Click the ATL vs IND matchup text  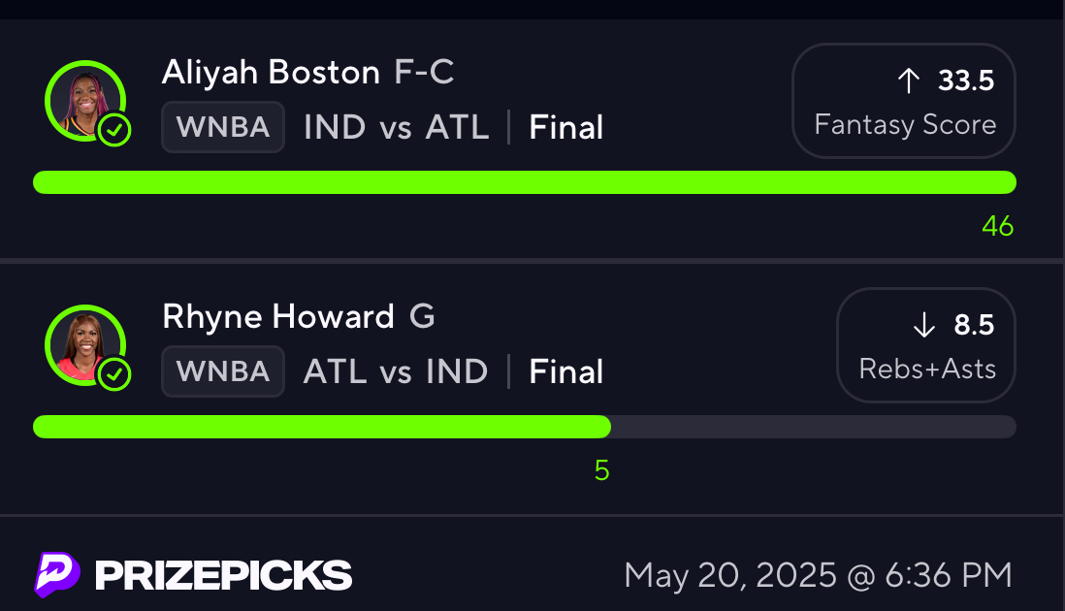pos(396,371)
